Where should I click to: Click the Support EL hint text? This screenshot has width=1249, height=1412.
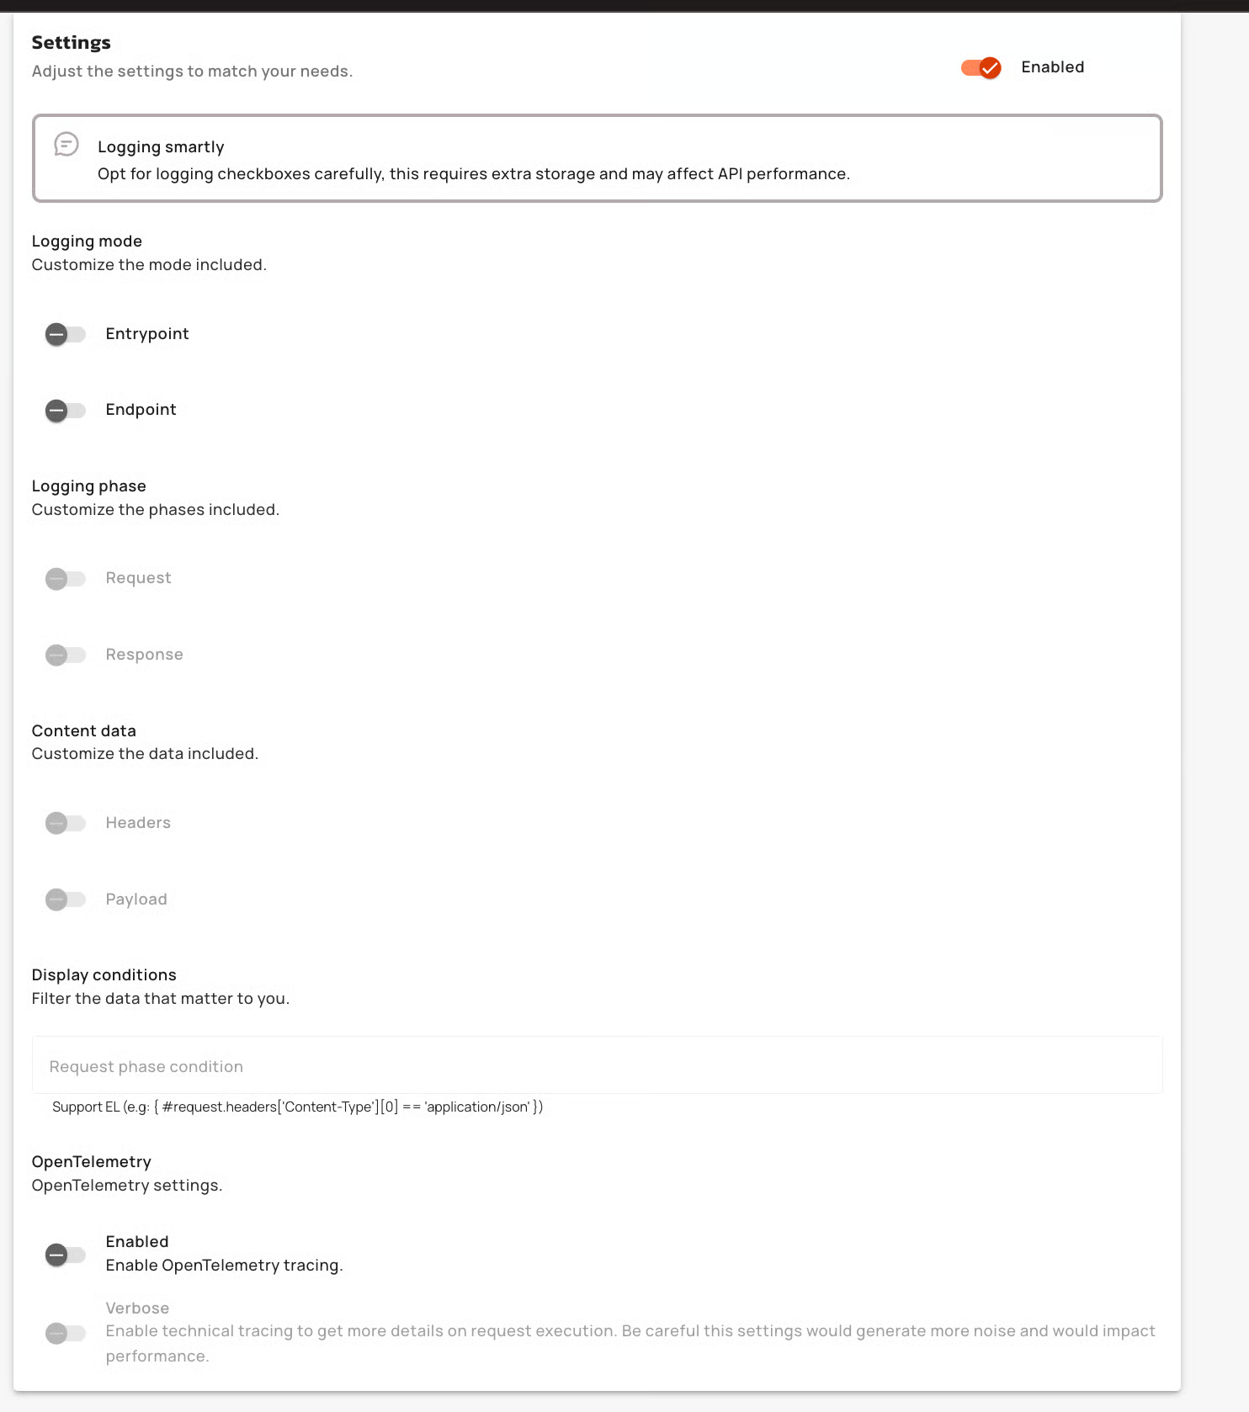pyautogui.click(x=297, y=1107)
